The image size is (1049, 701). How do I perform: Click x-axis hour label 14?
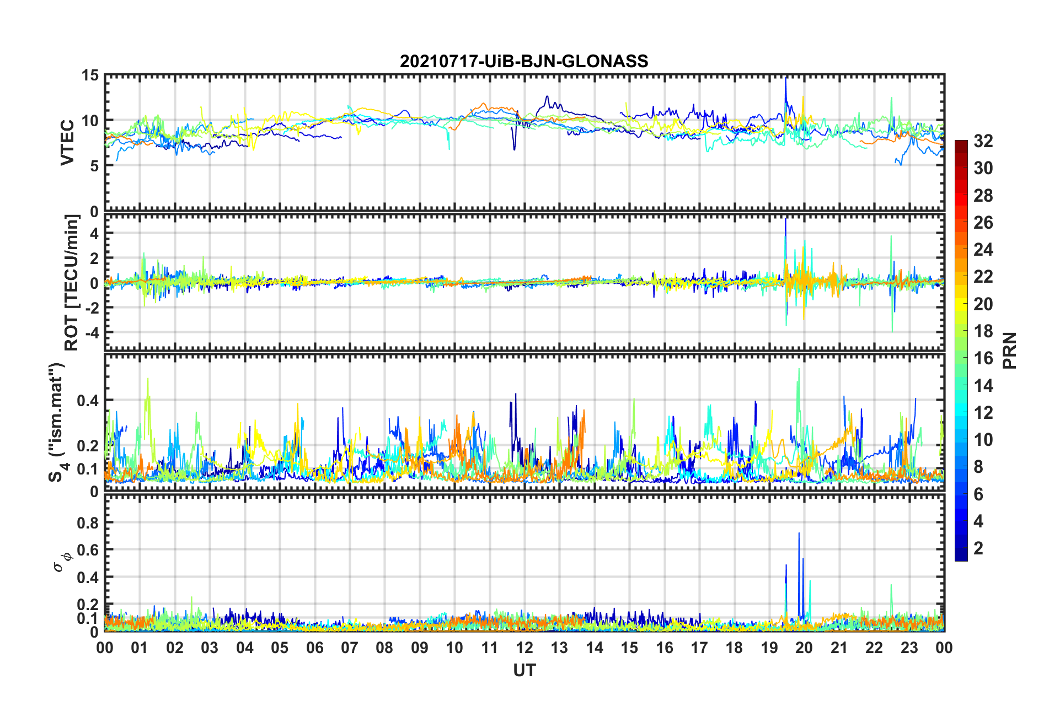pyautogui.click(x=594, y=648)
